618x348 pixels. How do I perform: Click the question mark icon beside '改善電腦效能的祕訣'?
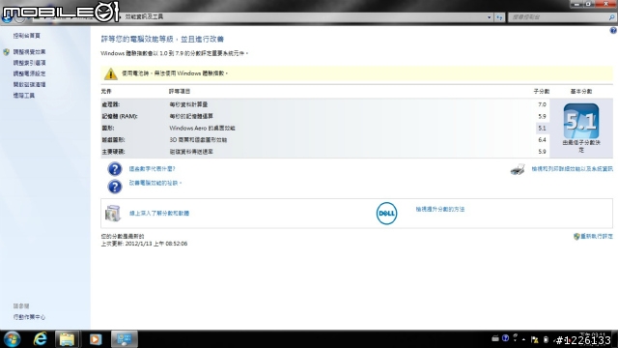point(115,187)
